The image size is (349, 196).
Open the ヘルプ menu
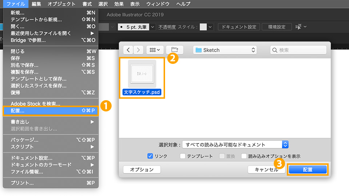tap(183, 4)
